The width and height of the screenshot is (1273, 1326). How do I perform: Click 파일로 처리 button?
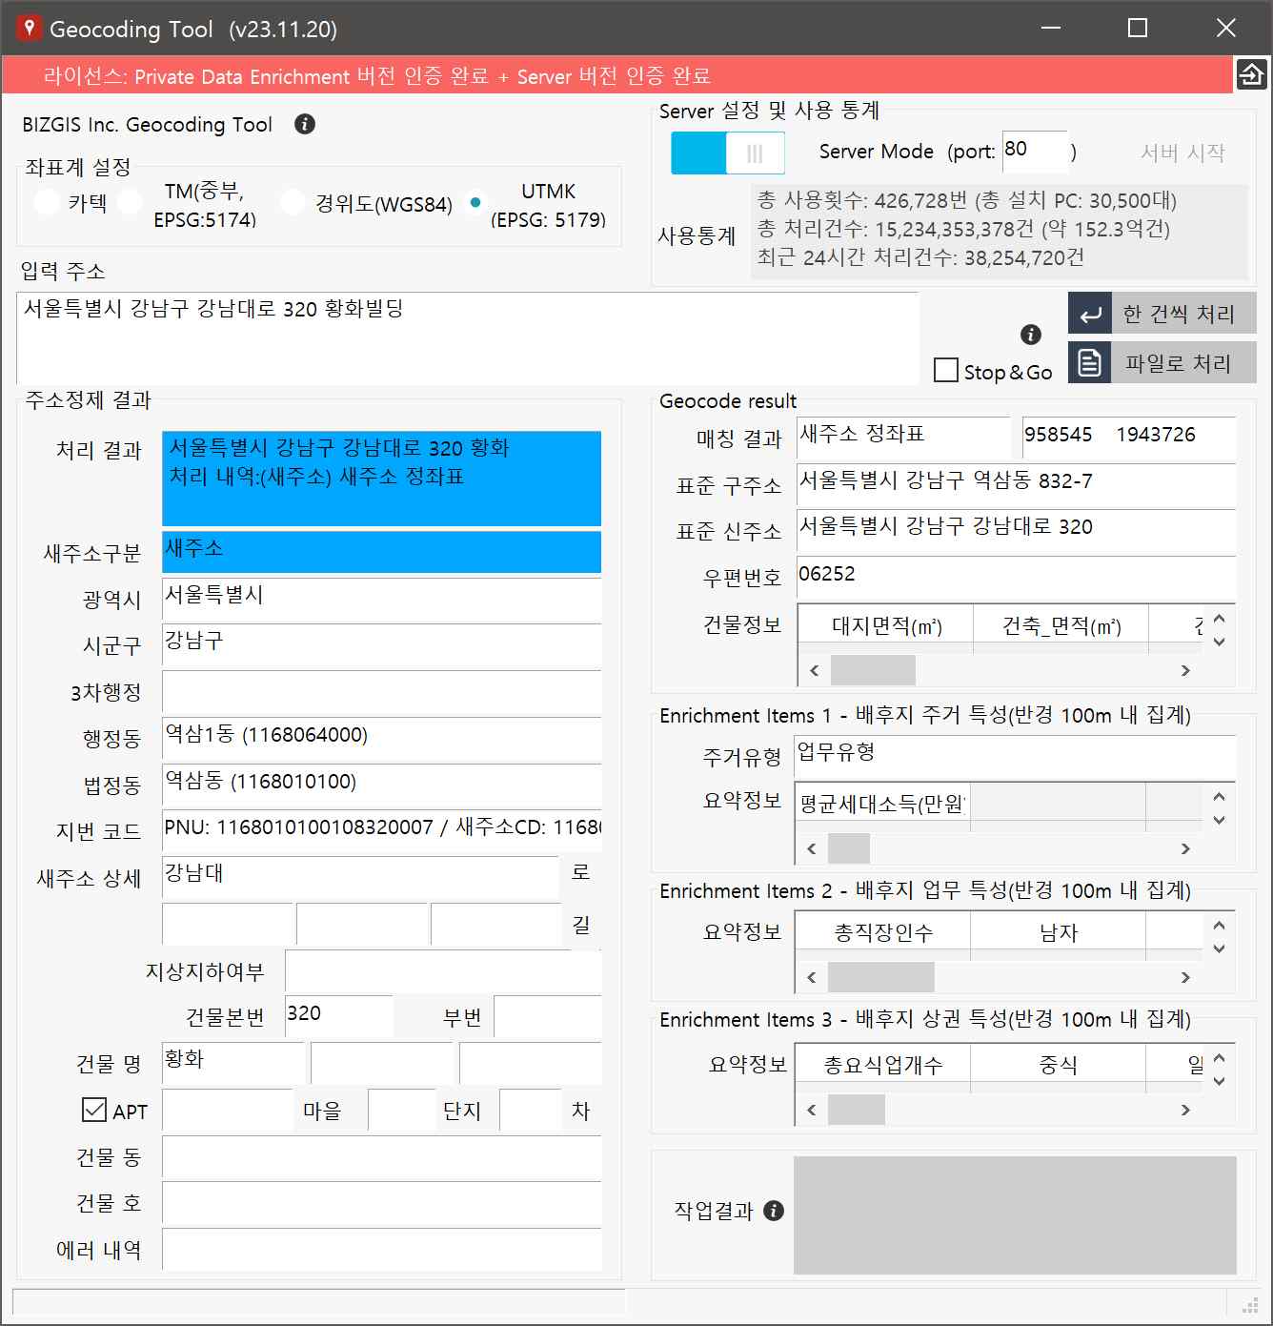(1162, 363)
